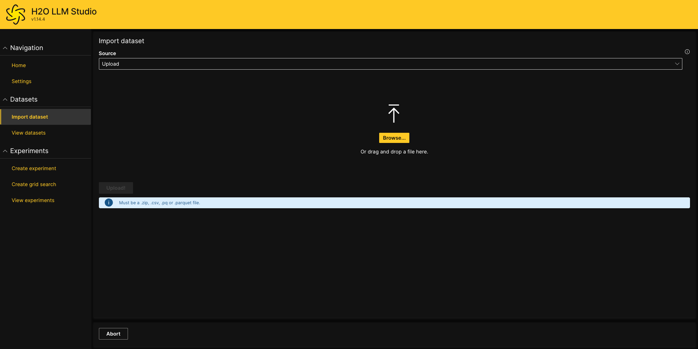This screenshot has height=349, width=698.
Task: Collapse the Datasets section
Action: (x=5, y=99)
